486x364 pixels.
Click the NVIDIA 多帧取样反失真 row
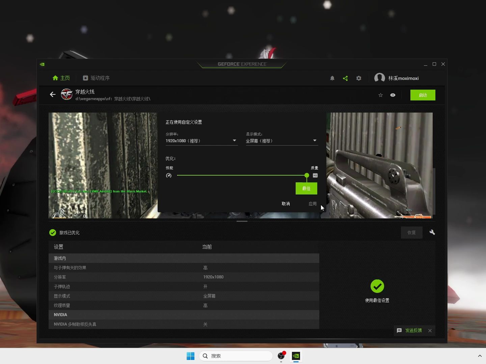184,324
